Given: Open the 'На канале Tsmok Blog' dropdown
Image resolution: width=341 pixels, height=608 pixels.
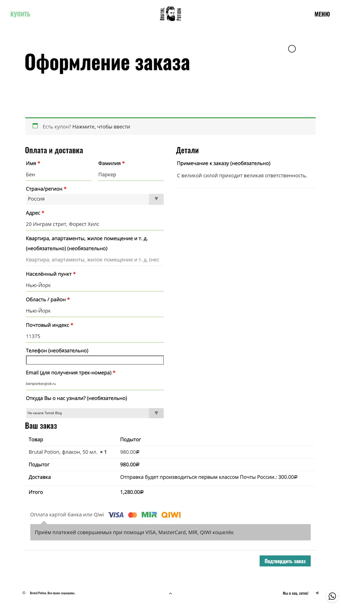Looking at the screenshot, I should [x=95, y=413].
